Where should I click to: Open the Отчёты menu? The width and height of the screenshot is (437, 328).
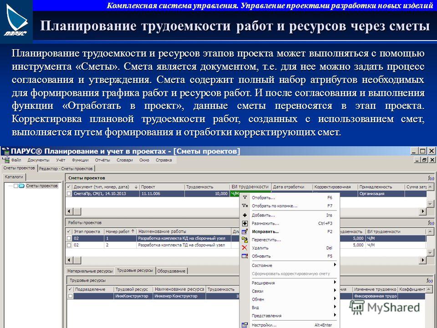[102, 160]
